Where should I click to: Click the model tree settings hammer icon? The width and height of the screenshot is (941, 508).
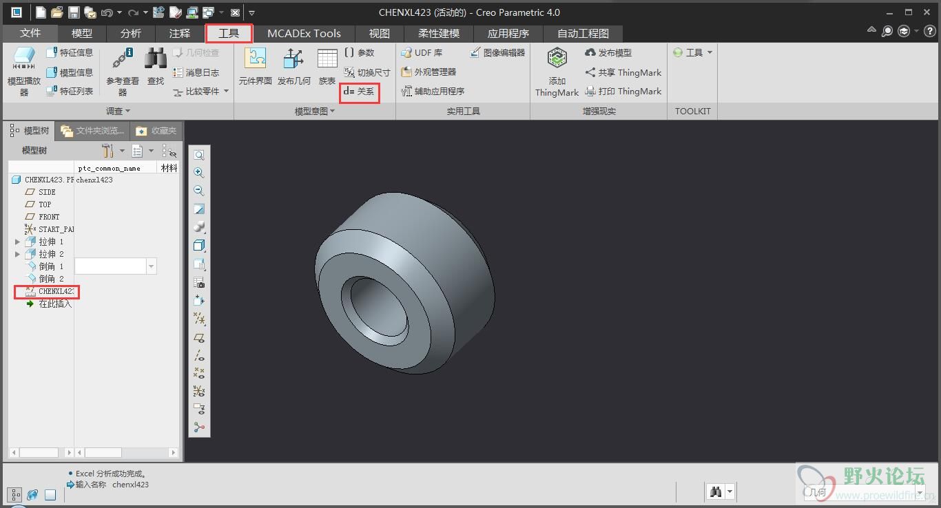pos(107,150)
